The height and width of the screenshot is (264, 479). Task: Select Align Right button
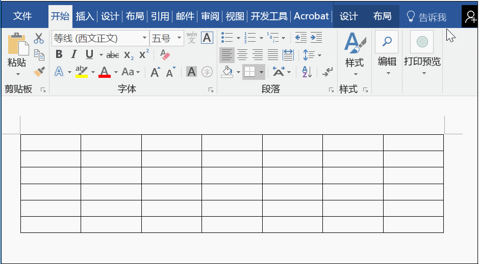tap(258, 55)
